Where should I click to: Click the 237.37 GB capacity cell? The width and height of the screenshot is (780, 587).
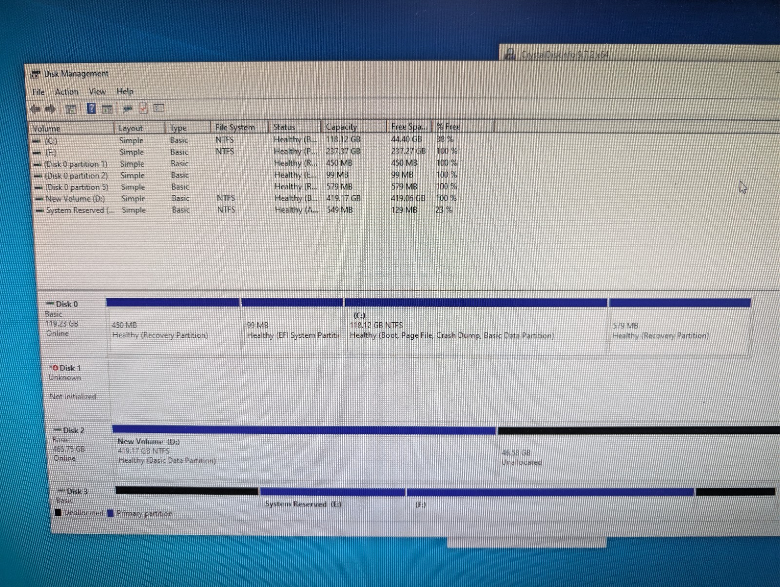343,151
